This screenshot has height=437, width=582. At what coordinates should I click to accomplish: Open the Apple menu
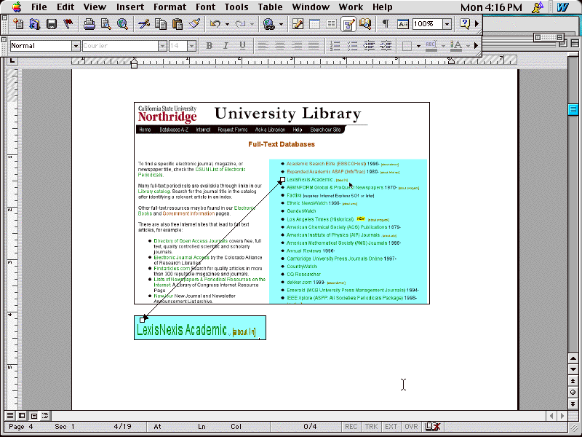tap(16, 7)
